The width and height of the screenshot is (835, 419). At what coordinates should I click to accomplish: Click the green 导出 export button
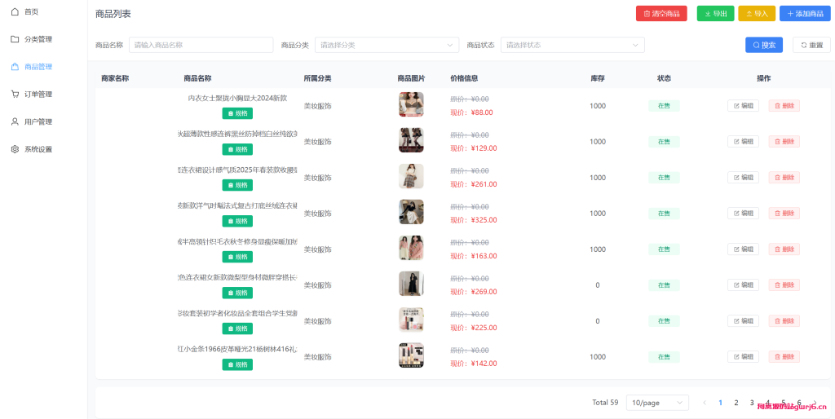[715, 14]
